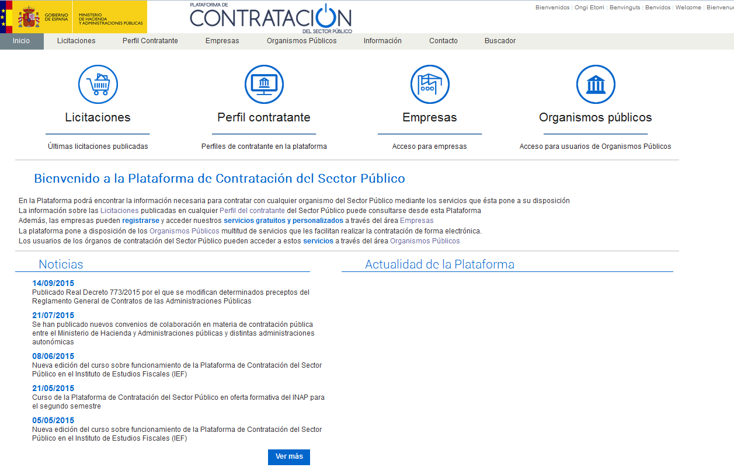Image resolution: width=734 pixels, height=471 pixels.
Task: Click the Perfil contratante monitor icon
Action: [x=264, y=85]
